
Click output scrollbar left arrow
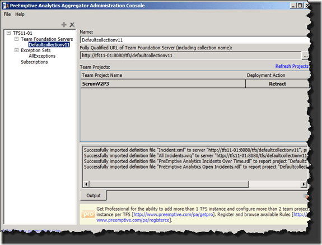tap(86, 184)
